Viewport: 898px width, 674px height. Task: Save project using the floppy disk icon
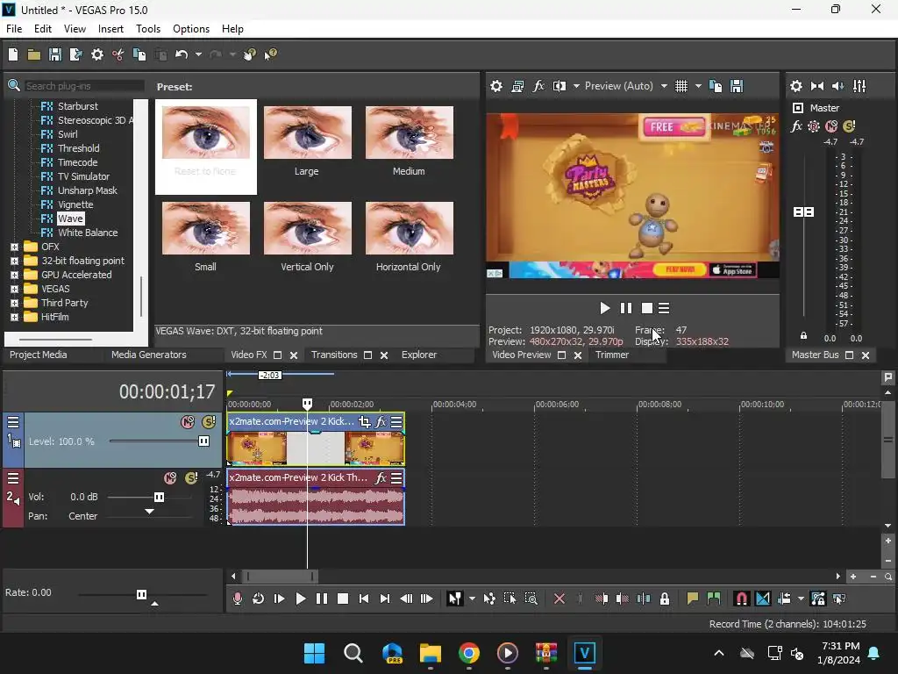pyautogui.click(x=55, y=54)
